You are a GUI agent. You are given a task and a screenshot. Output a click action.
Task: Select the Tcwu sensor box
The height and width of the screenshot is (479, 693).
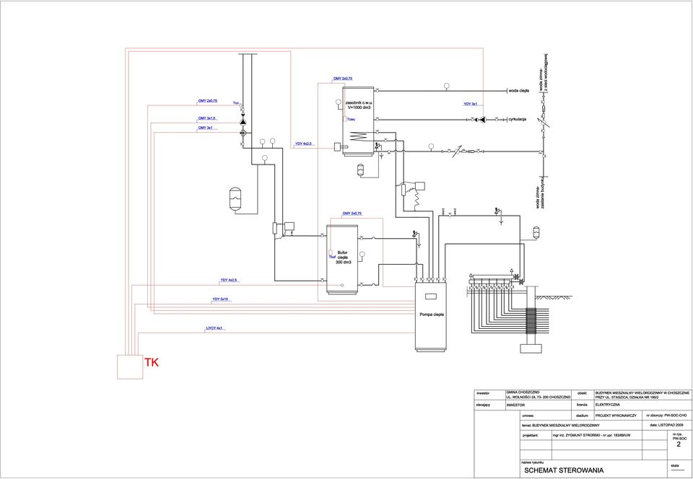pos(345,119)
